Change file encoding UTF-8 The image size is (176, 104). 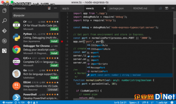(145, 102)
